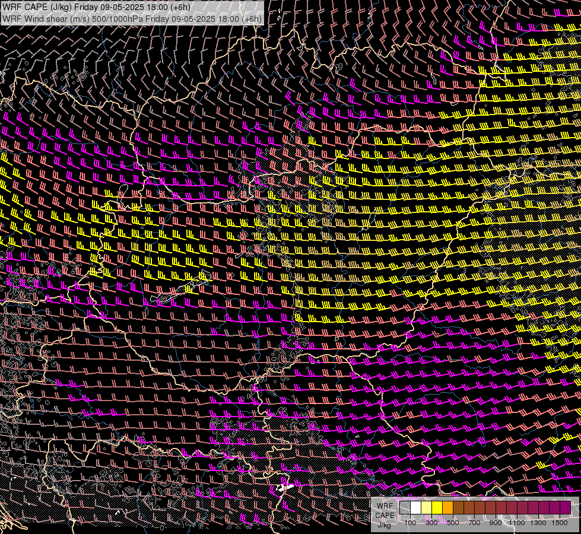
Task: Click the WRF Wind shear 500/1000hPa title line
Action: 132,19
